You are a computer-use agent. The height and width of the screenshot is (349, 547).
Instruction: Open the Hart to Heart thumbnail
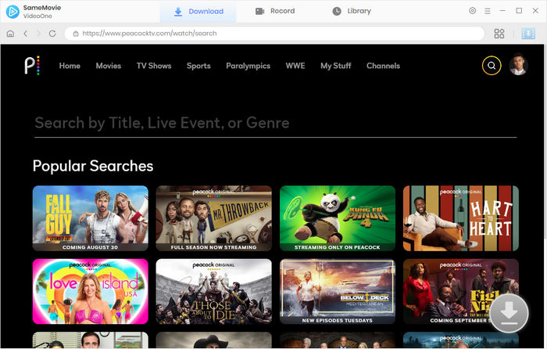click(461, 218)
